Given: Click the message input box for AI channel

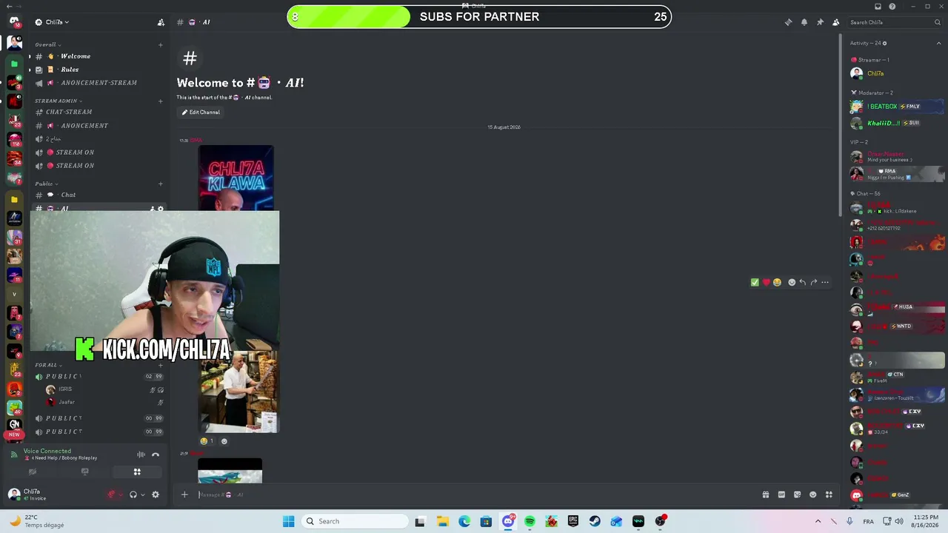Looking at the screenshot, I should tap(474, 495).
